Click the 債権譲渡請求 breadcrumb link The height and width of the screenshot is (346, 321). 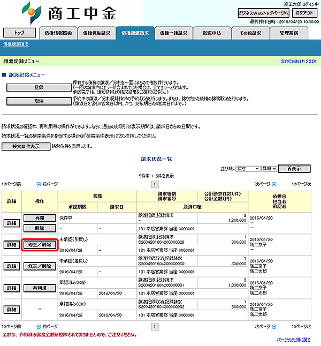pos(16,44)
